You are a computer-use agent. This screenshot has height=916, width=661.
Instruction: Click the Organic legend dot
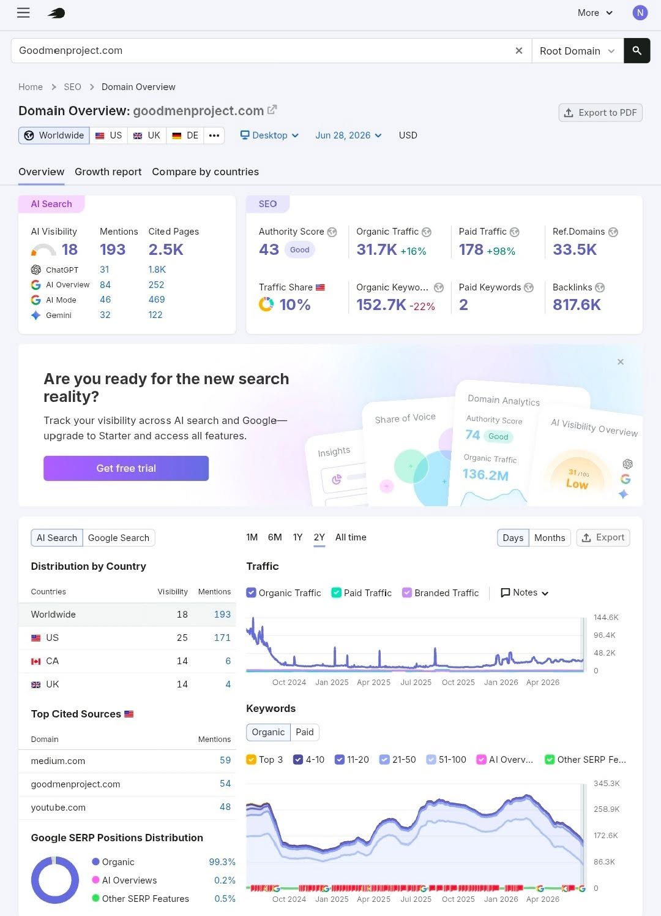point(95,862)
